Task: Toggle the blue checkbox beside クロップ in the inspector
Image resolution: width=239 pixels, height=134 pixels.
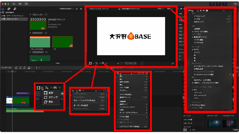Action: (178, 49)
